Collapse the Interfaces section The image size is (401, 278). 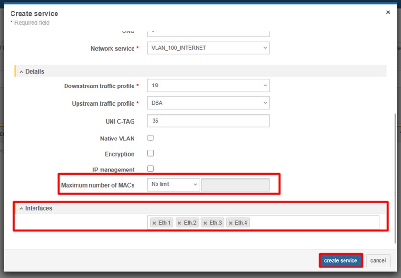[x=22, y=209]
